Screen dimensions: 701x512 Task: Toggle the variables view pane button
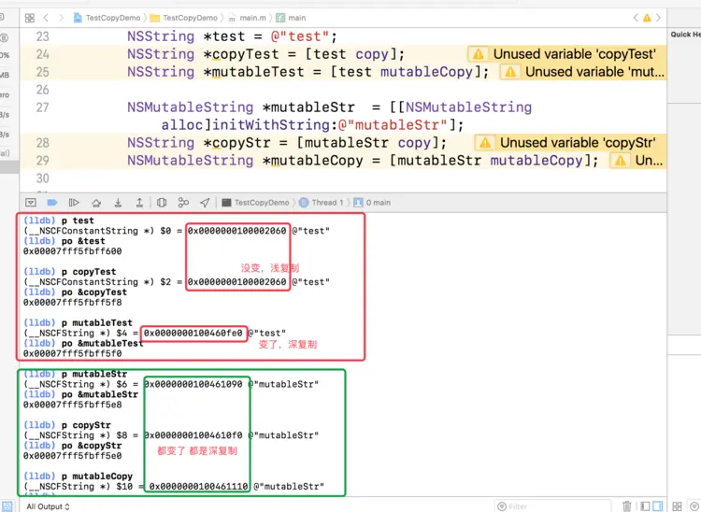(x=645, y=506)
